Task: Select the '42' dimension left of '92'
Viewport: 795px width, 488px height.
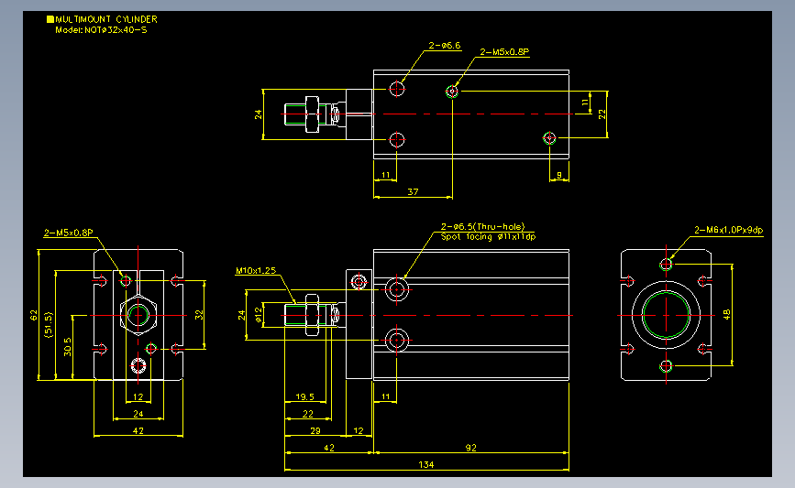Action: [x=329, y=448]
